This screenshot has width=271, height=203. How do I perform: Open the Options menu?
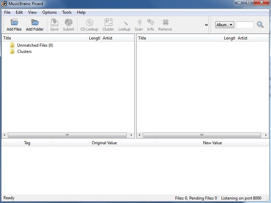point(49,12)
